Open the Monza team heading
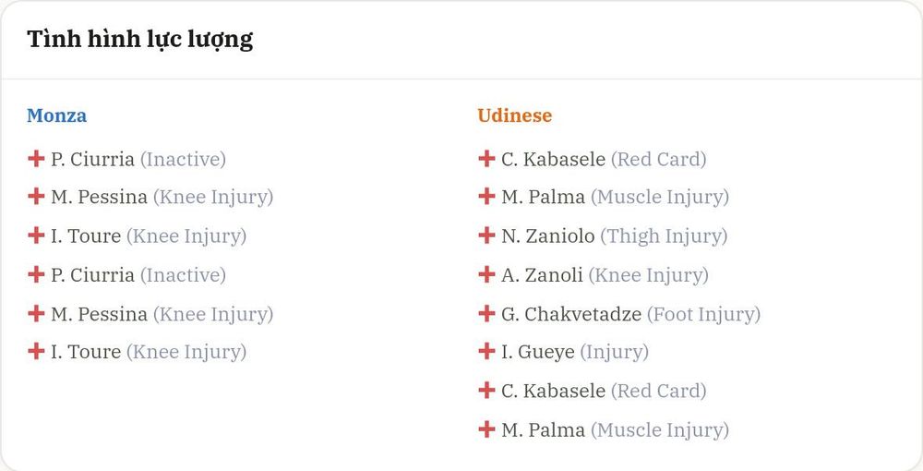Viewport: 923px width, 471px height. (x=56, y=115)
